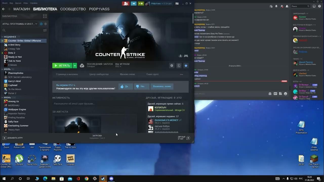Viewport: 324px width, 182px height.
Task: Click the controller support icon on banner
Action: (x=186, y=56)
